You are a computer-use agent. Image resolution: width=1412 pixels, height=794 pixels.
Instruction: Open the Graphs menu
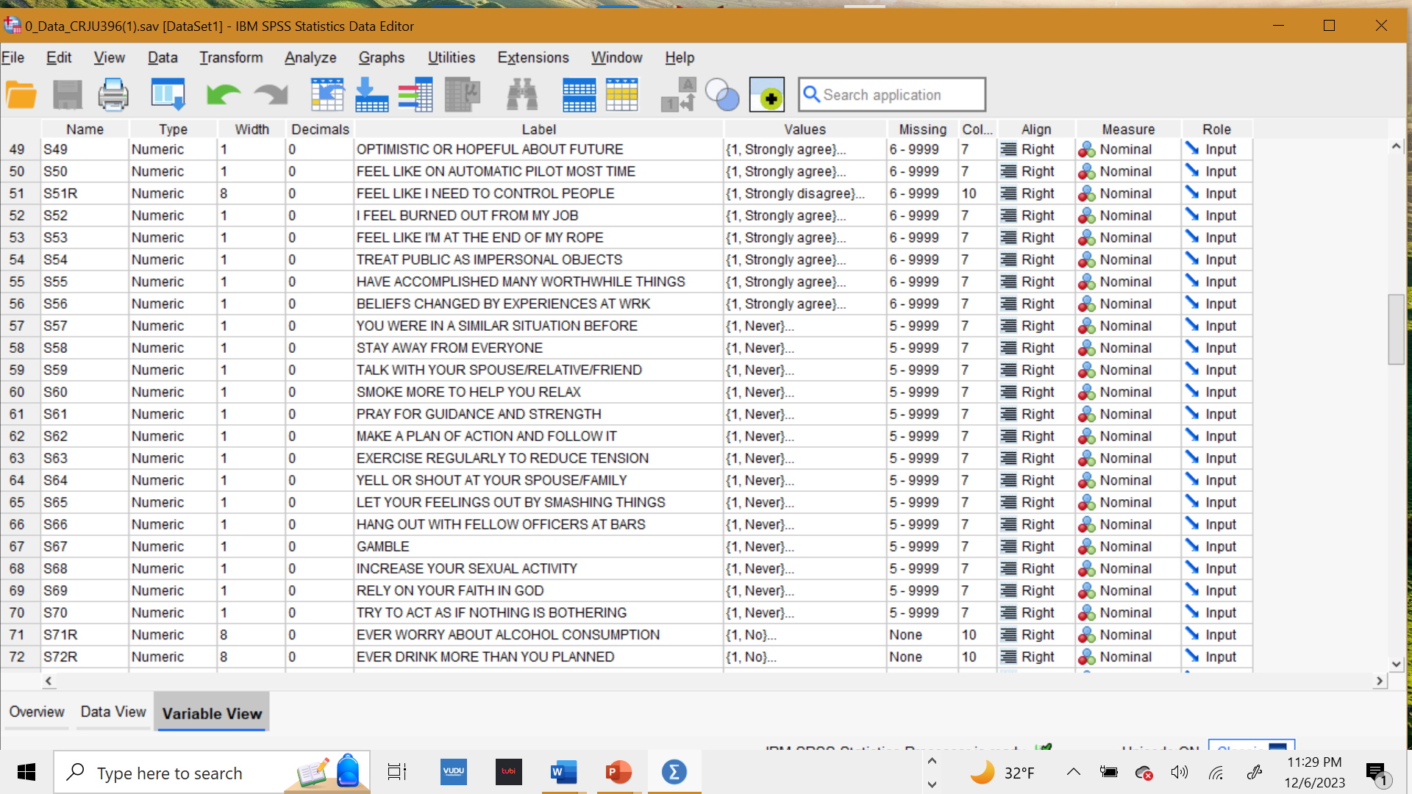(382, 57)
